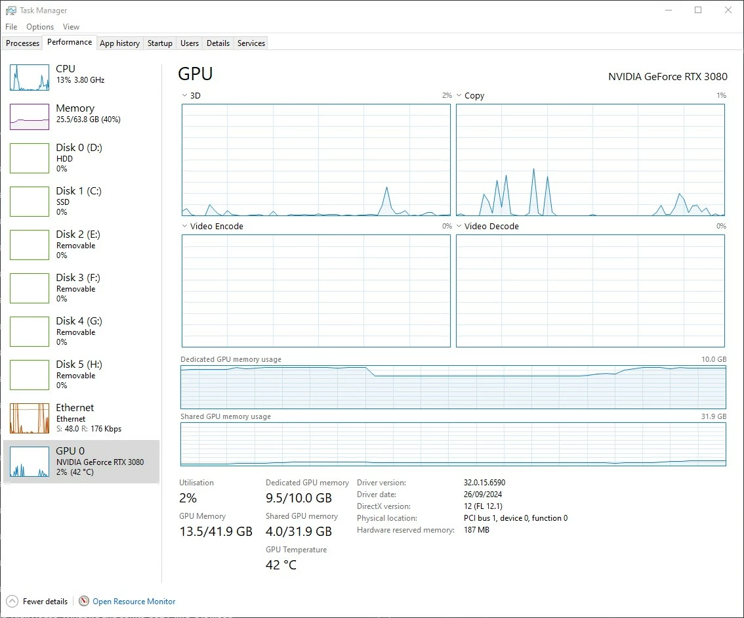Image resolution: width=744 pixels, height=618 pixels.
Task: Switch to the App history tab
Action: [119, 43]
